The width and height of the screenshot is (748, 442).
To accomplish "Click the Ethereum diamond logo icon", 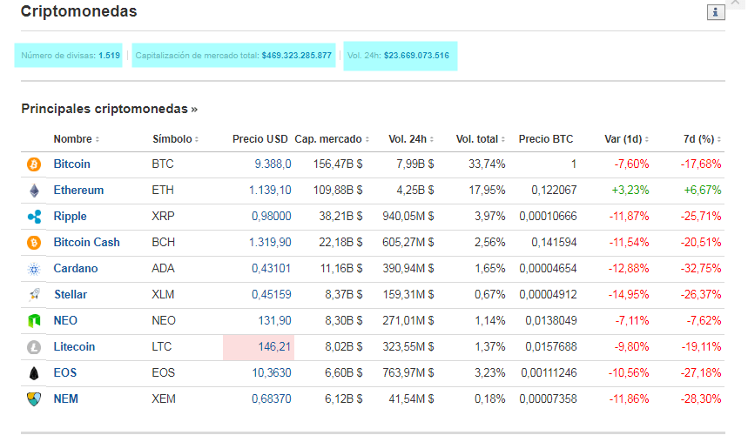I will (34, 191).
